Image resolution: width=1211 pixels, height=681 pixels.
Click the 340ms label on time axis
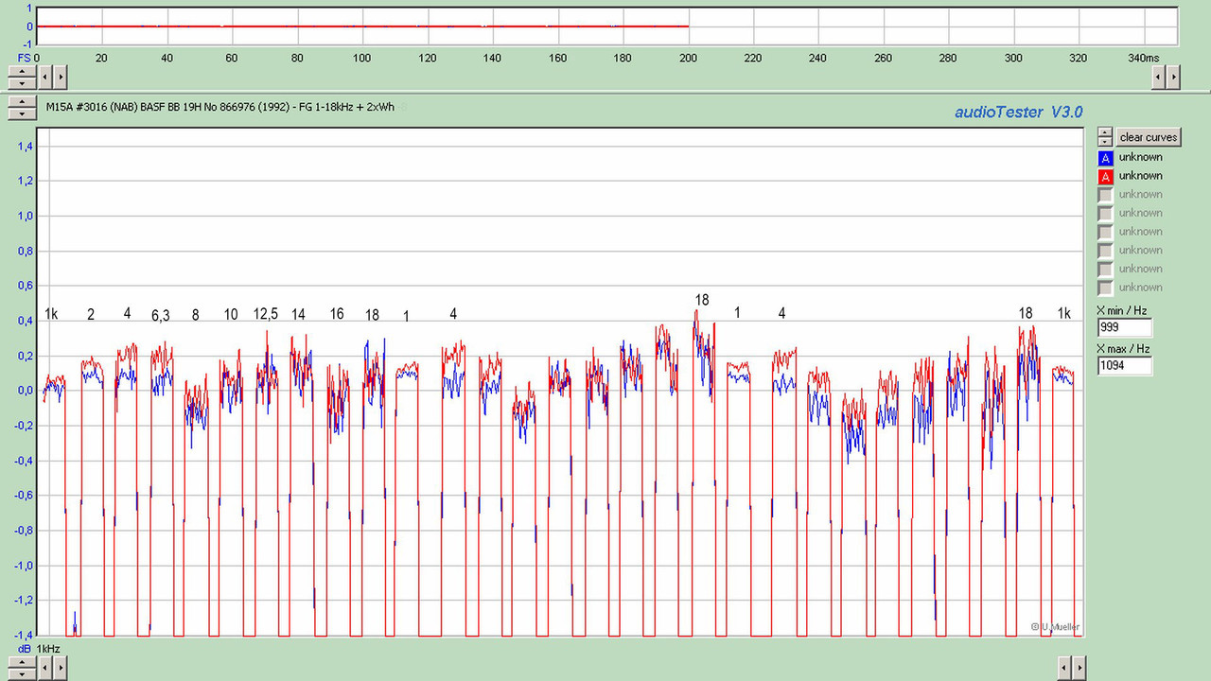click(1144, 59)
